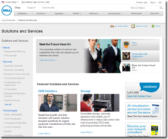
Task: Click the search magnifier icon
Action: click(161, 8)
